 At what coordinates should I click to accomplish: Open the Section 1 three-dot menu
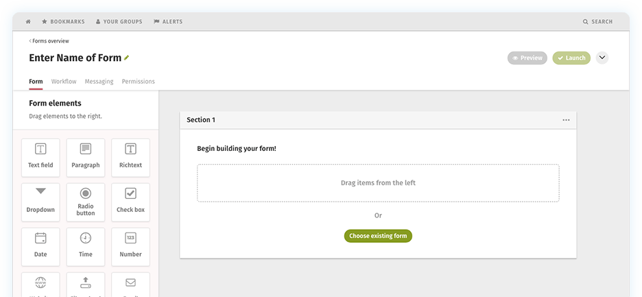[566, 120]
